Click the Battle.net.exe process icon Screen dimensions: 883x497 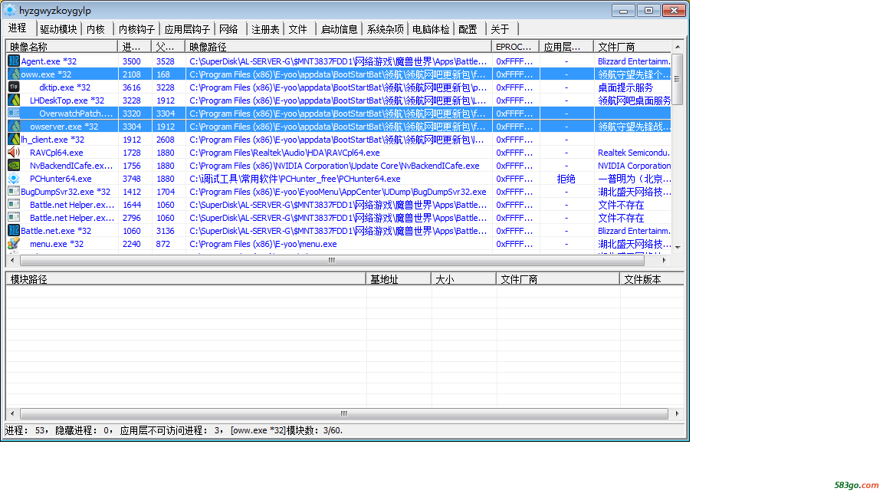[14, 230]
